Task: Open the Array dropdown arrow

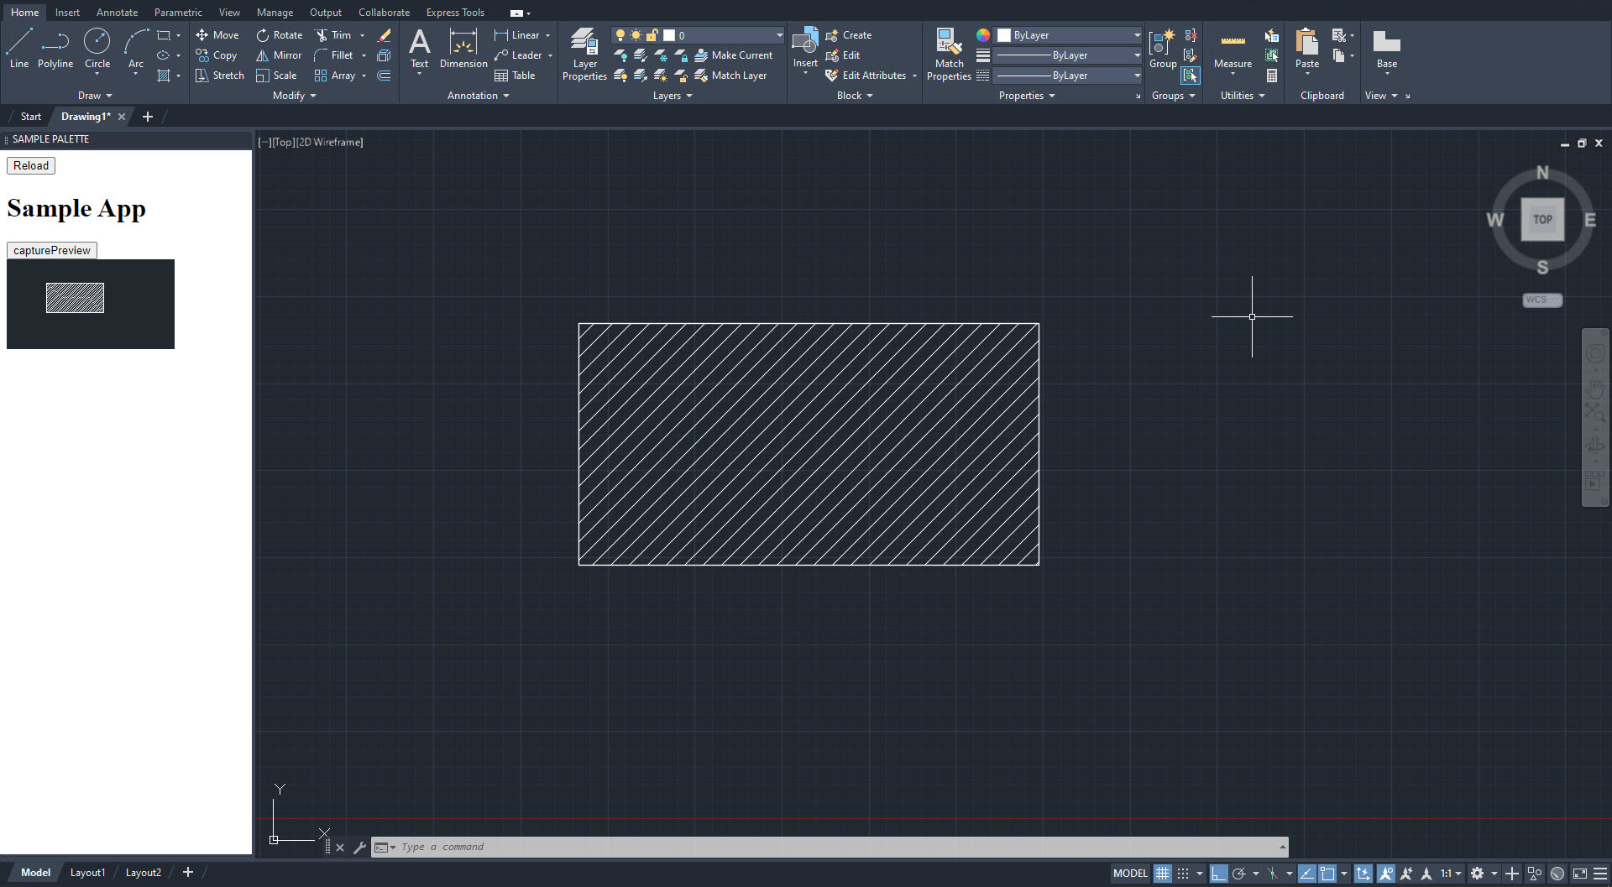Action: tap(364, 76)
